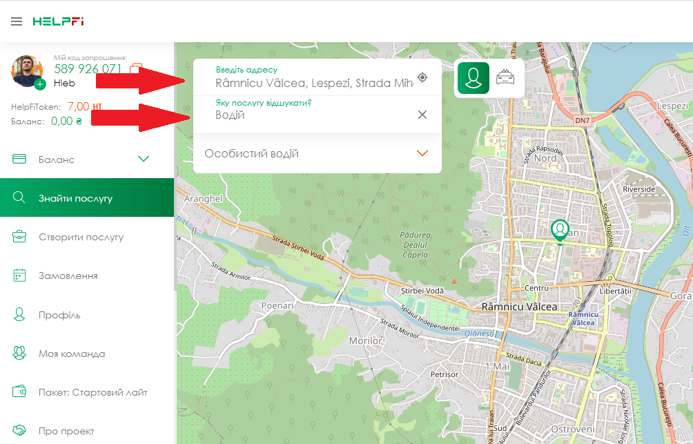Open Про проект page

(66, 431)
